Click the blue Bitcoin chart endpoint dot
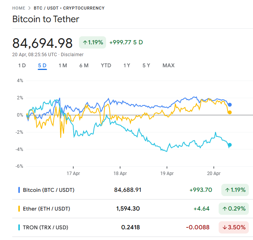The image size is (253, 240). (230, 105)
